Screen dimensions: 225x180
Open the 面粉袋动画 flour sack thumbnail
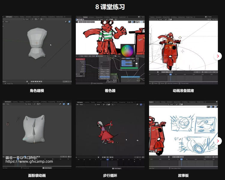[37, 135]
